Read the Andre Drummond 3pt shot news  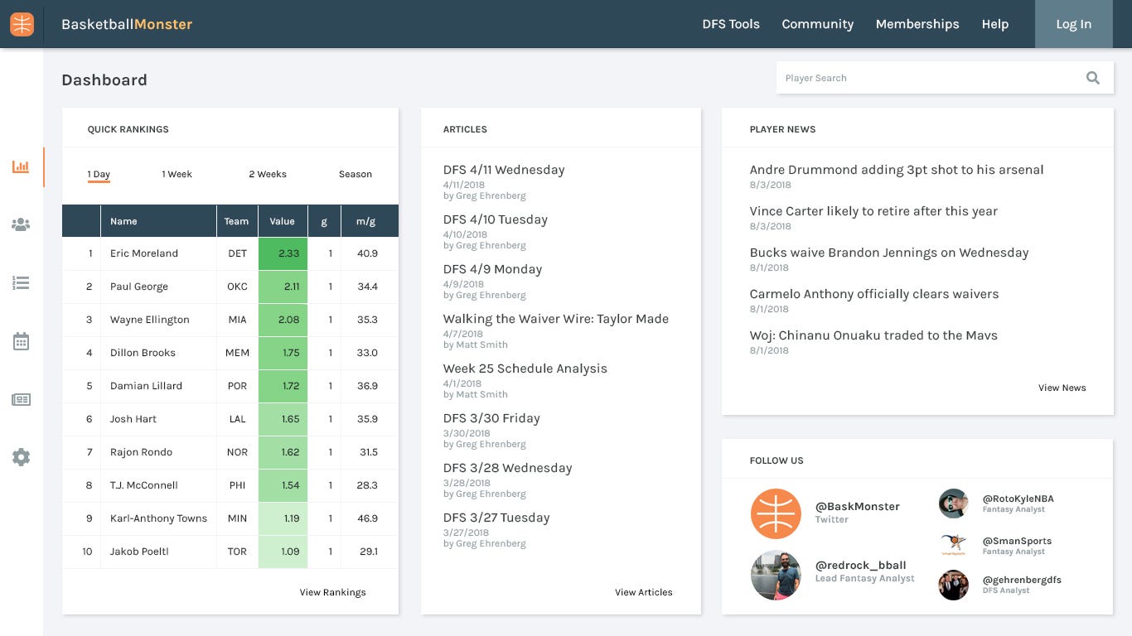pos(897,170)
